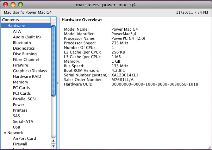Open the Printers entry
Screen dimensions: 212x150
[20, 110]
